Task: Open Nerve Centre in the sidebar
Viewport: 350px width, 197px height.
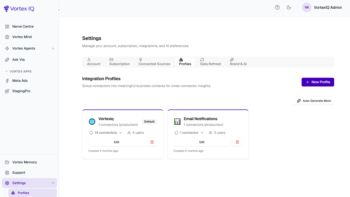Action: pyautogui.click(x=30, y=27)
